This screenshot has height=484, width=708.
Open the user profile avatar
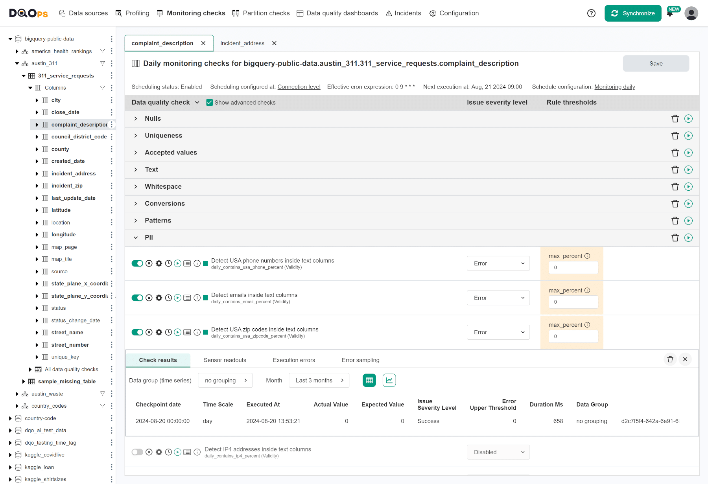[x=691, y=13]
